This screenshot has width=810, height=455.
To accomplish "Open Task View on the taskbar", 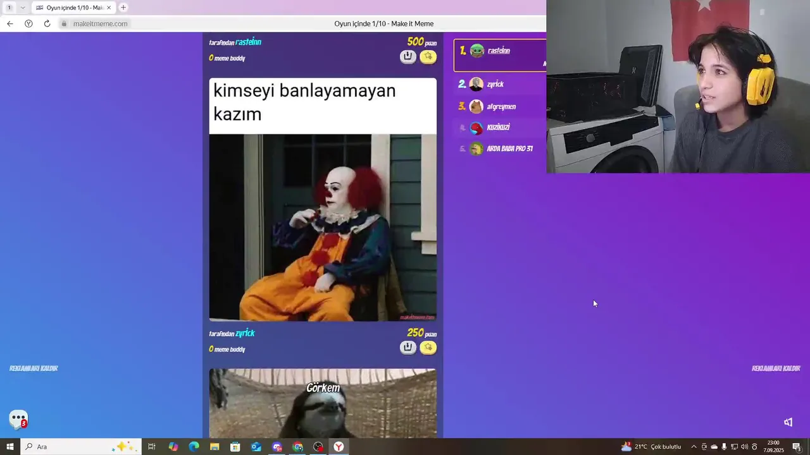I will tap(152, 447).
